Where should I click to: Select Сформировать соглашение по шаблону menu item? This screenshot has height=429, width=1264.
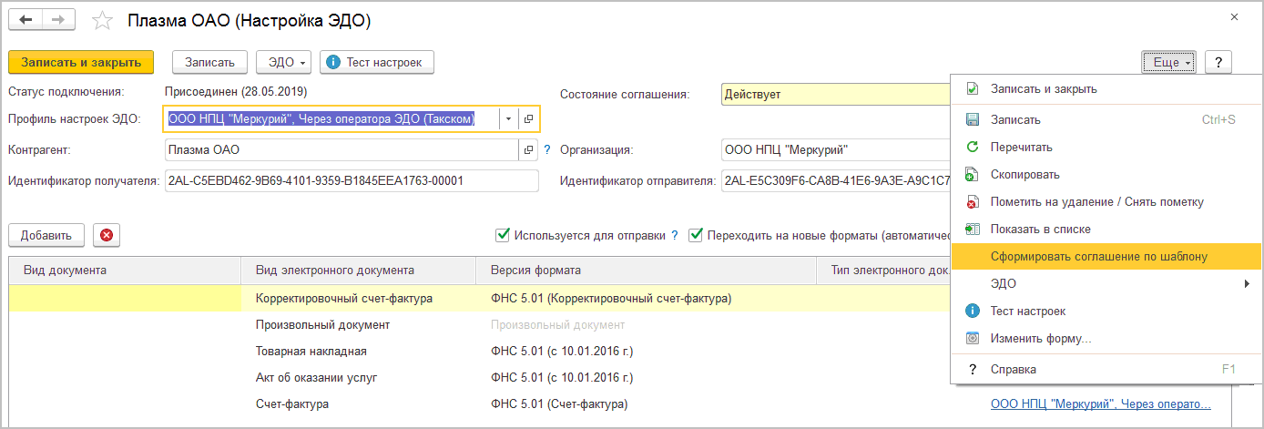pyautogui.click(x=1098, y=257)
